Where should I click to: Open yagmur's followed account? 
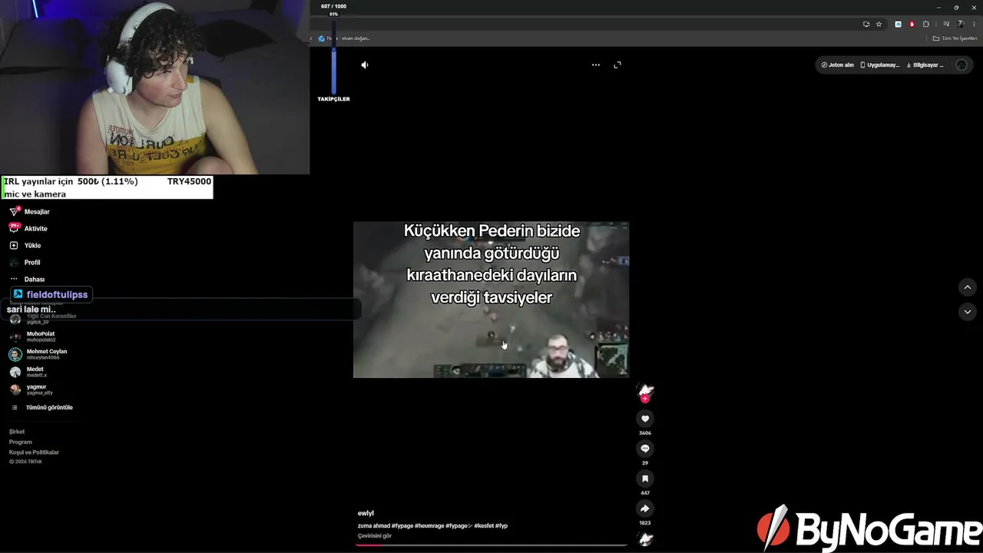[x=31, y=389]
